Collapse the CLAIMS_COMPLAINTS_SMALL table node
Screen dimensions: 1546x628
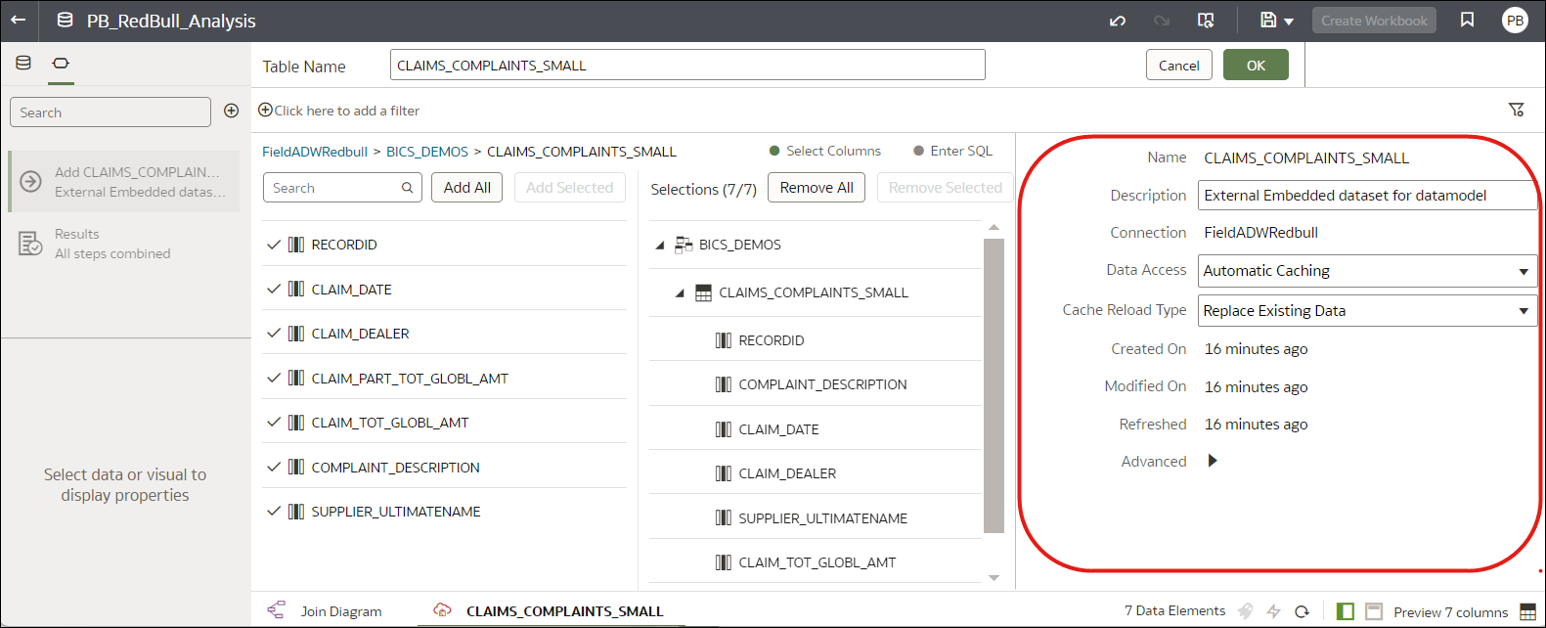680,293
